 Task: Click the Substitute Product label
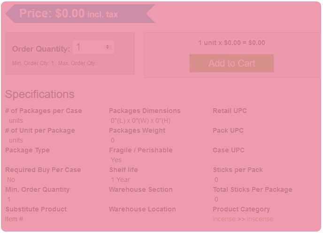36,209
